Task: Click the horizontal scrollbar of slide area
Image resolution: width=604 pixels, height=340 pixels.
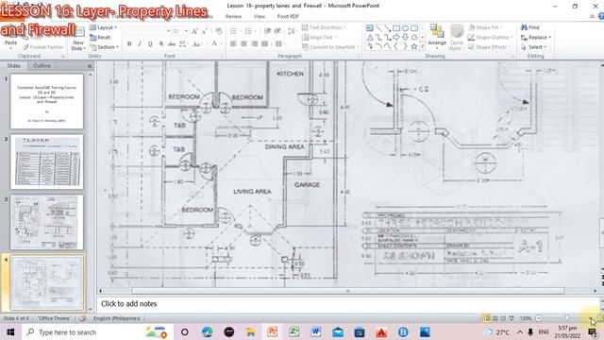Action: coord(348,291)
